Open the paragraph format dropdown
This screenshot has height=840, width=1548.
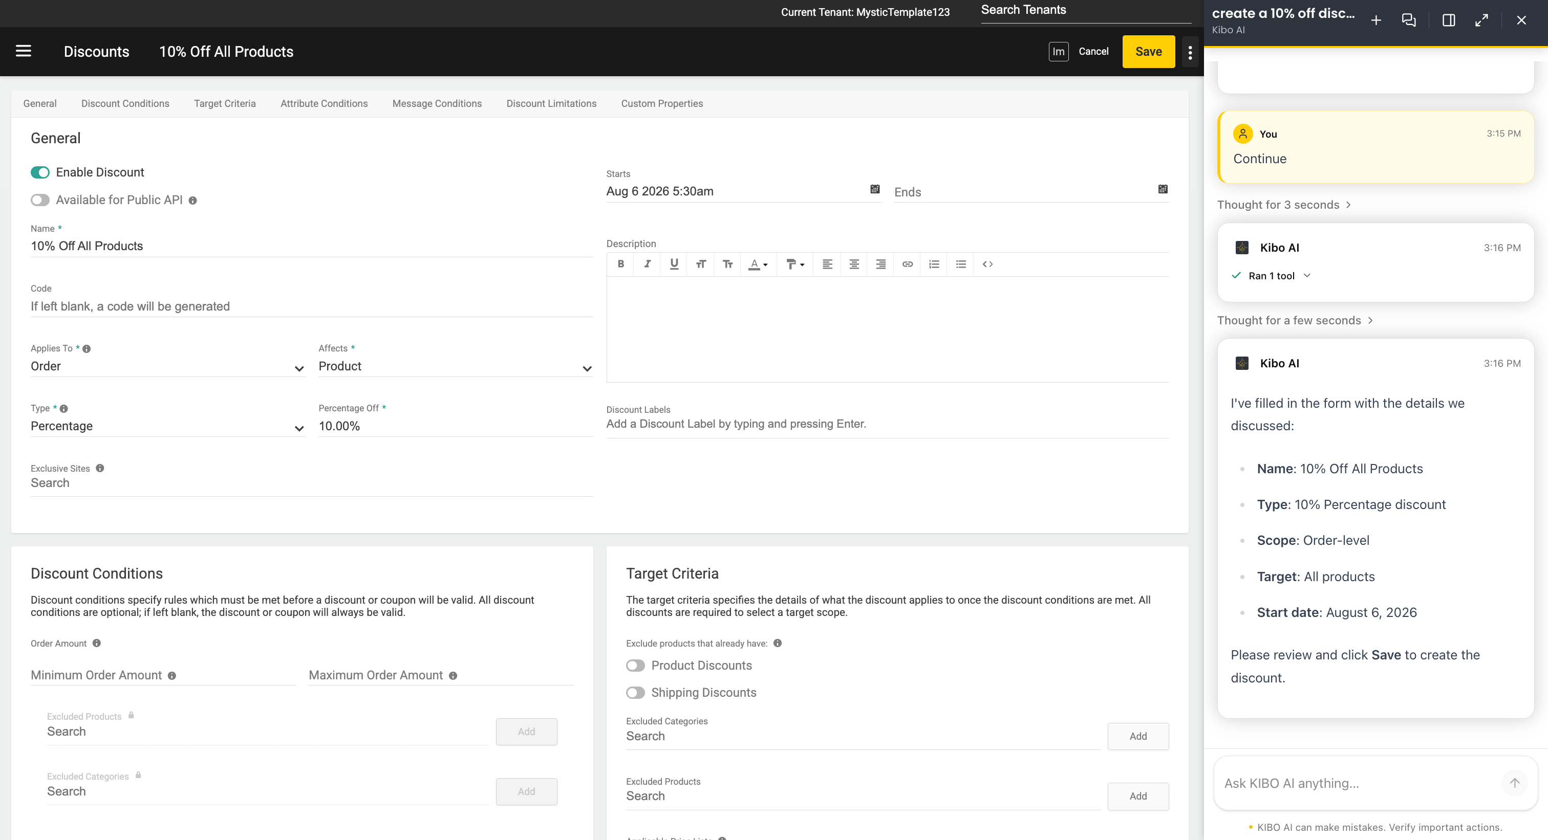(x=794, y=263)
